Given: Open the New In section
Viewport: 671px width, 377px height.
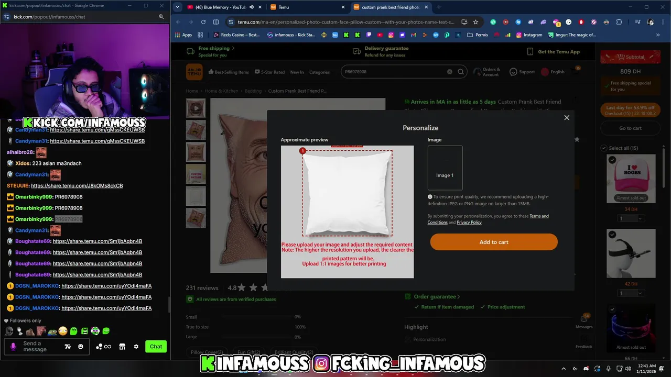Looking at the screenshot, I should 297,72.
